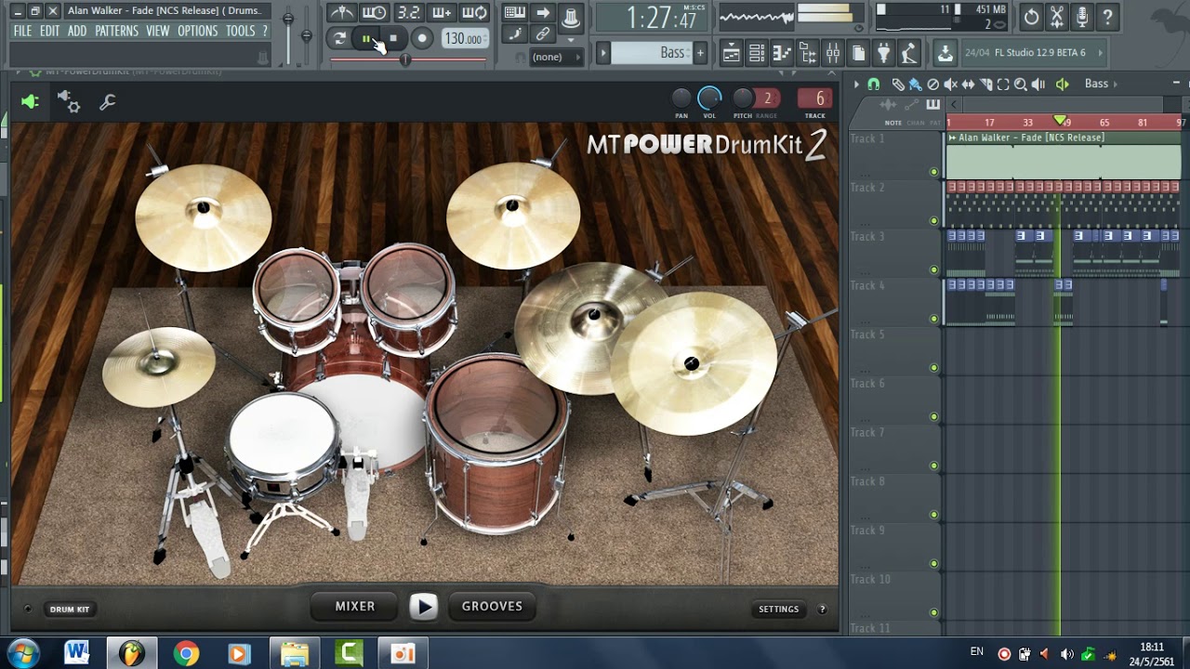Screen dimensions: 1190x669
Task: Click the TRACK number 6 box
Action: point(815,98)
